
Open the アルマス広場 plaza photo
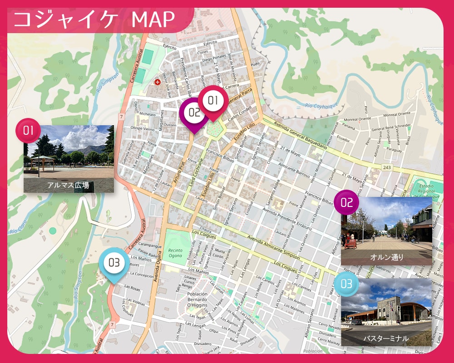pos(69,153)
